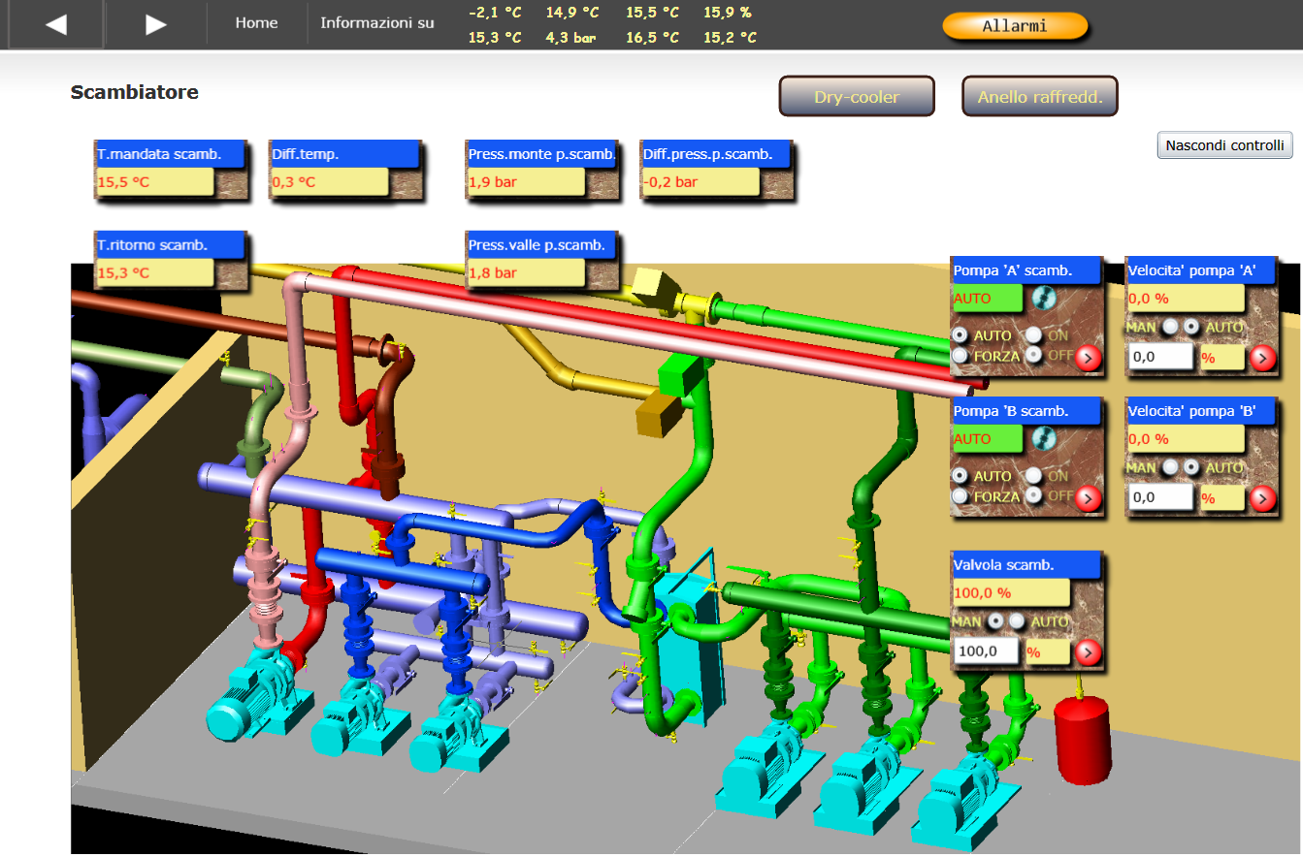The width and height of the screenshot is (1303, 857).
Task: Click the back arrow navigation button
Action: click(x=55, y=24)
